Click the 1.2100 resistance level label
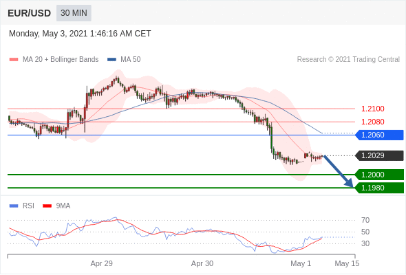Viewport: 406px width, 275px height. click(x=372, y=109)
